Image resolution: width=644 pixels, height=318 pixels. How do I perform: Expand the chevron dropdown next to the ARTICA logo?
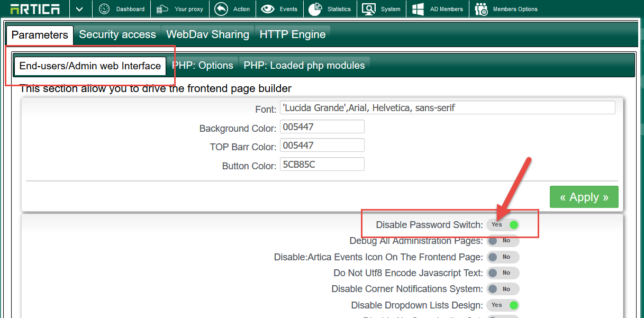pyautogui.click(x=80, y=8)
